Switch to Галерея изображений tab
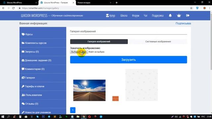The height and width of the screenshot is (119, 212). [x=99, y=42]
